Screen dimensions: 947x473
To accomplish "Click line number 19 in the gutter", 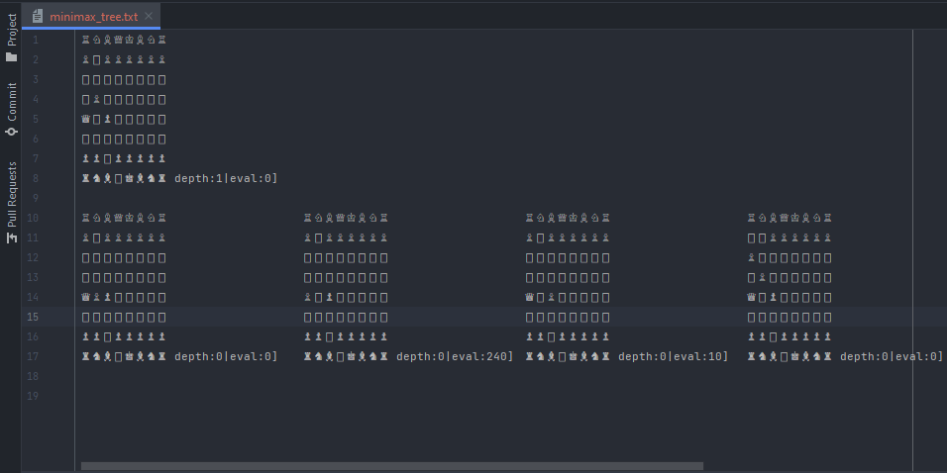I will tap(33, 396).
